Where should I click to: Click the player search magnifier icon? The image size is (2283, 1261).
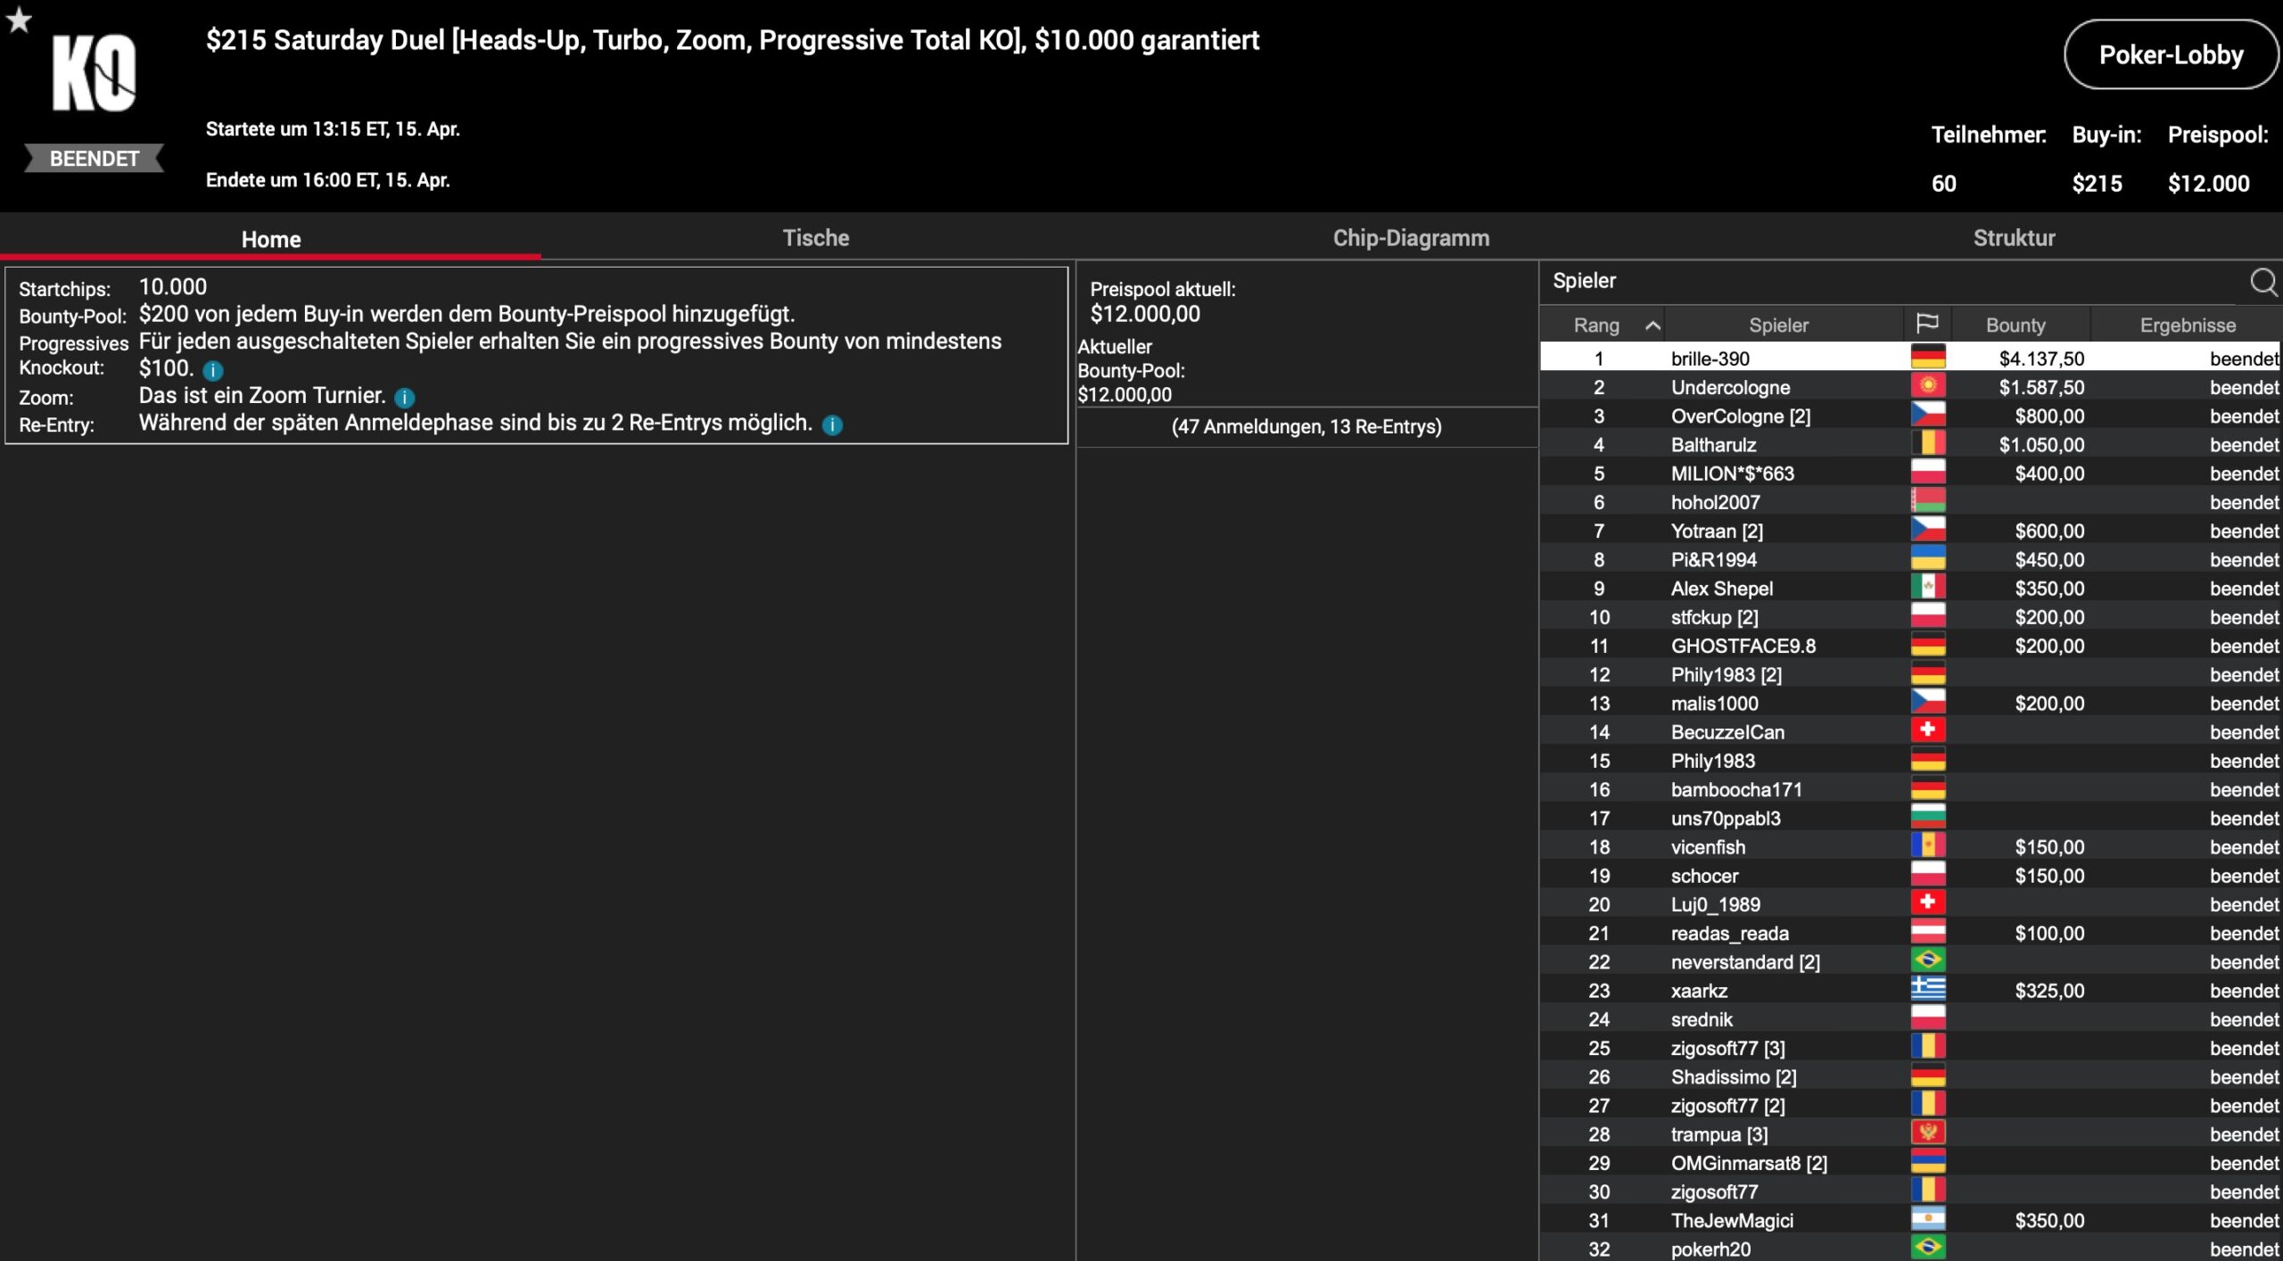pos(2262,282)
